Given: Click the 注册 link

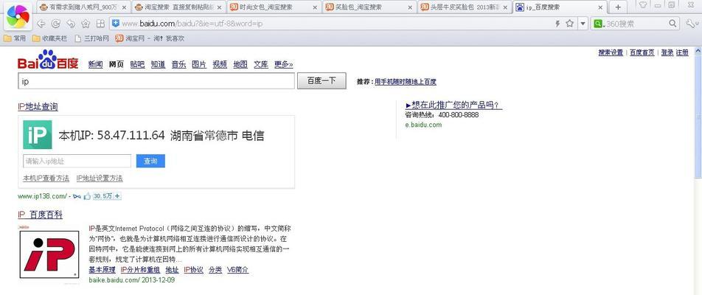Looking at the screenshot, I should (682, 53).
